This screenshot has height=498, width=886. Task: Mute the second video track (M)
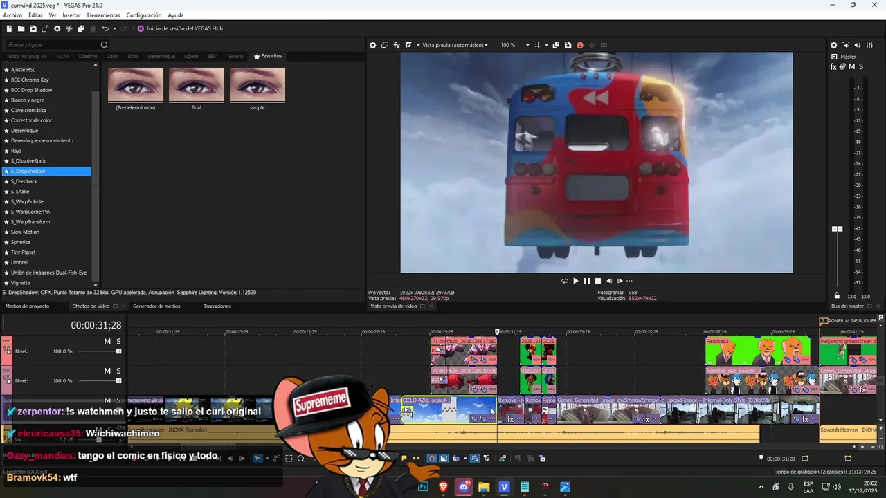(x=107, y=371)
